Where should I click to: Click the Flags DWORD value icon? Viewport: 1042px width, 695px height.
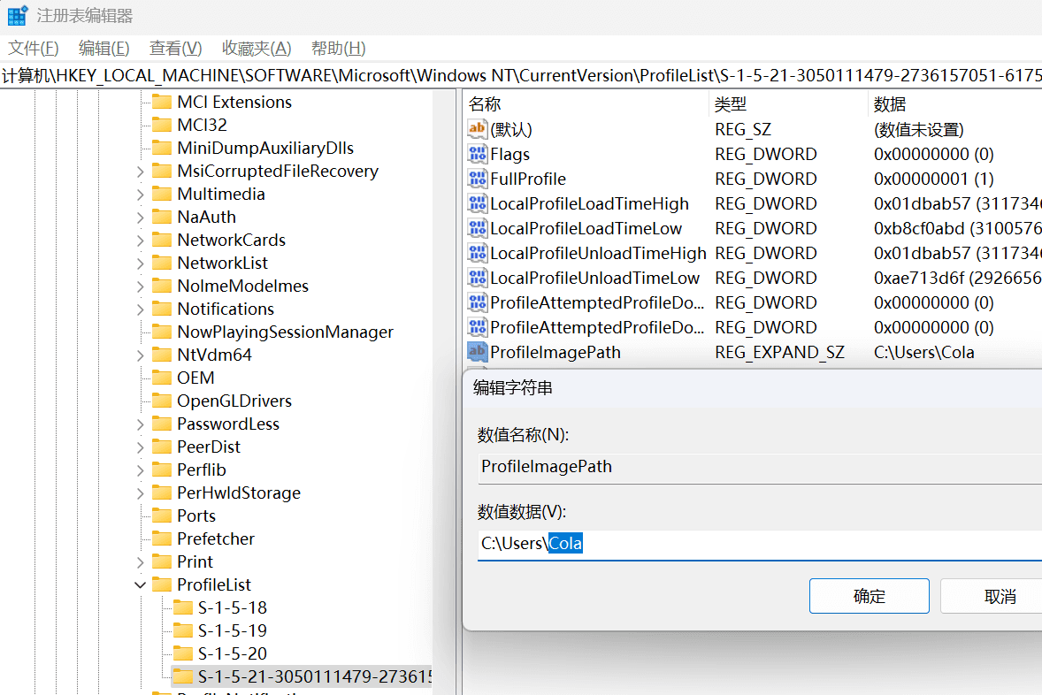[x=477, y=155]
